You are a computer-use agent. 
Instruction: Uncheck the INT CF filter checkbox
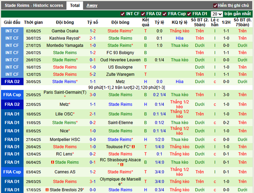coord(122,14)
